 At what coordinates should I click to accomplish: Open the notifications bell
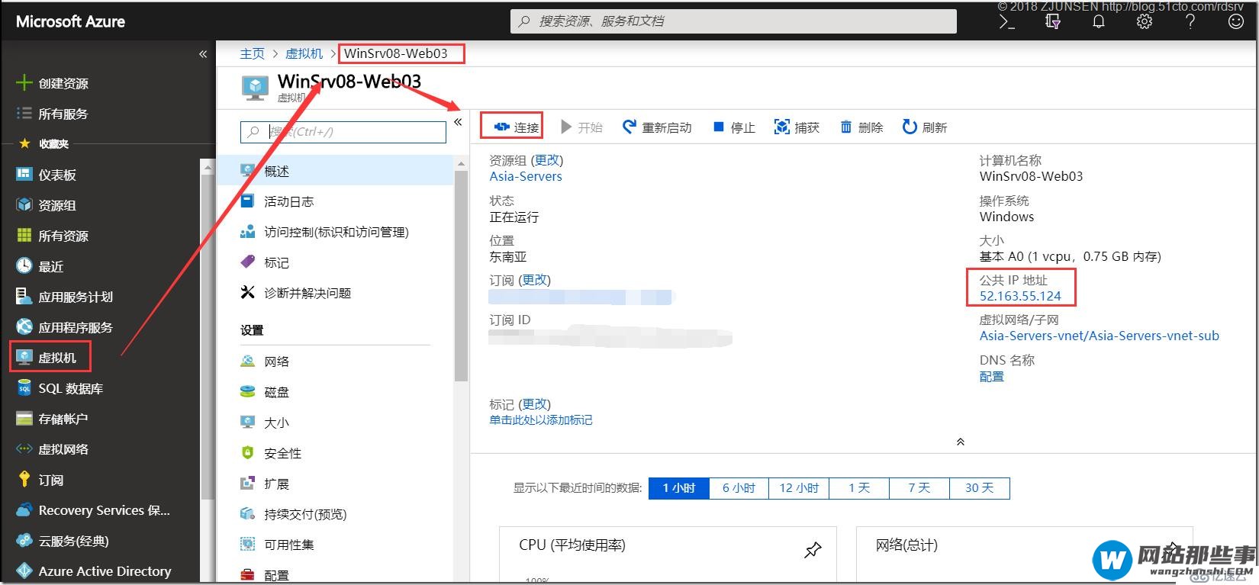[1099, 22]
